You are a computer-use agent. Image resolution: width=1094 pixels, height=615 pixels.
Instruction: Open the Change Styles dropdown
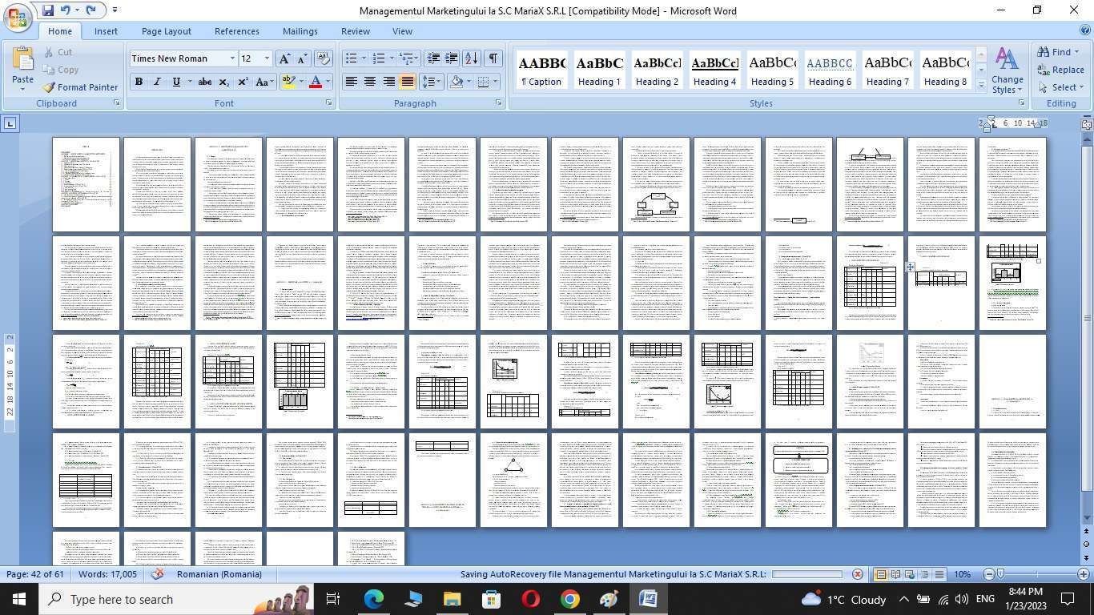(1007, 72)
